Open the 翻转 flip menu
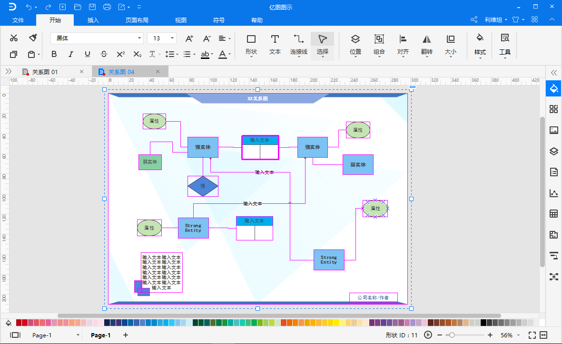The height and width of the screenshot is (344, 562). [x=426, y=46]
